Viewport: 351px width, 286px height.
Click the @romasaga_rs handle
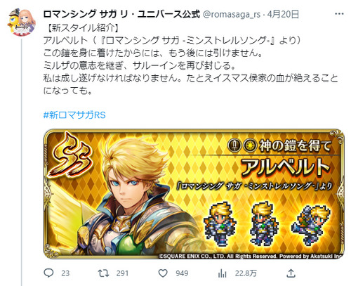[x=232, y=14]
